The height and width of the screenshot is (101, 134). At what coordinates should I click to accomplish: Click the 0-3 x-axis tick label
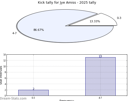click(33, 98)
